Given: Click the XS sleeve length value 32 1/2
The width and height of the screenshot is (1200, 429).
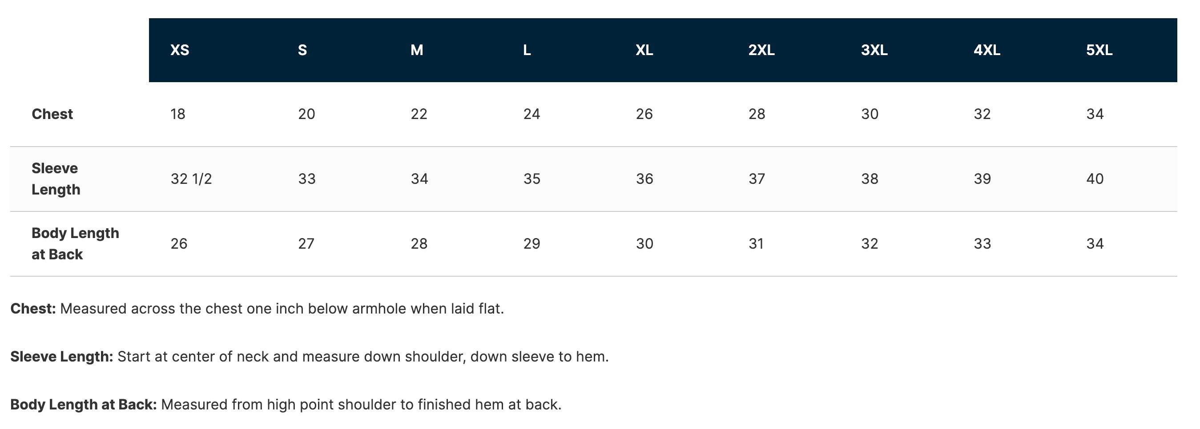Looking at the screenshot, I should coord(191,179).
